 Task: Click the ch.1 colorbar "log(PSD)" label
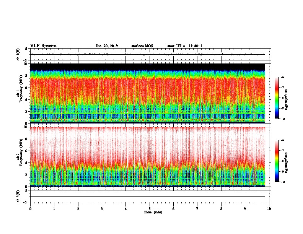(287, 99)
